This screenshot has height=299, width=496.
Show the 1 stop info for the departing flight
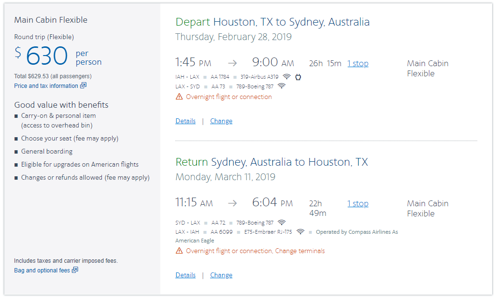point(358,64)
